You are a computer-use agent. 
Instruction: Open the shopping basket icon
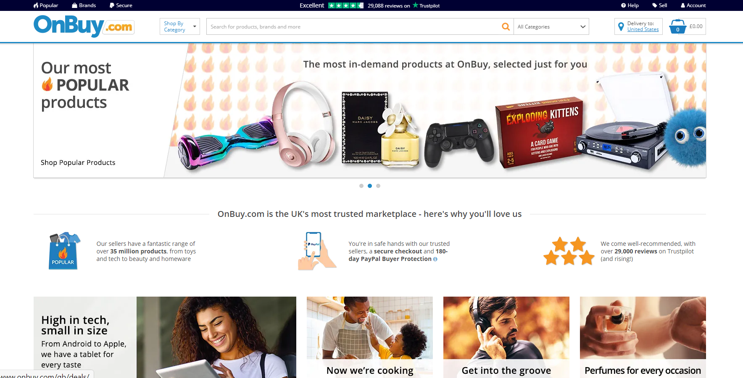677,26
